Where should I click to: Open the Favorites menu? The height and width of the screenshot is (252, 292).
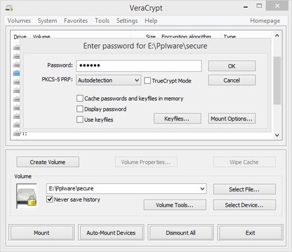[x=76, y=21]
